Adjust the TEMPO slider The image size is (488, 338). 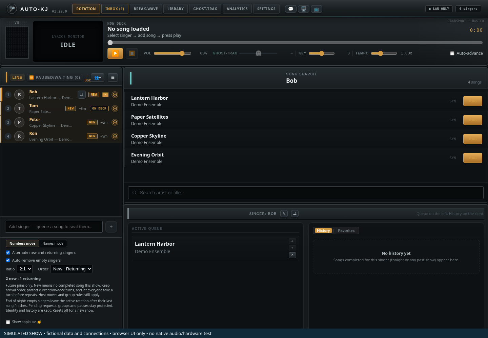(384, 53)
